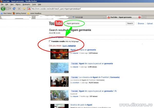Open the first video thumbnail, 2:49 long
This screenshot has width=154, height=108.
(x=60, y=54)
